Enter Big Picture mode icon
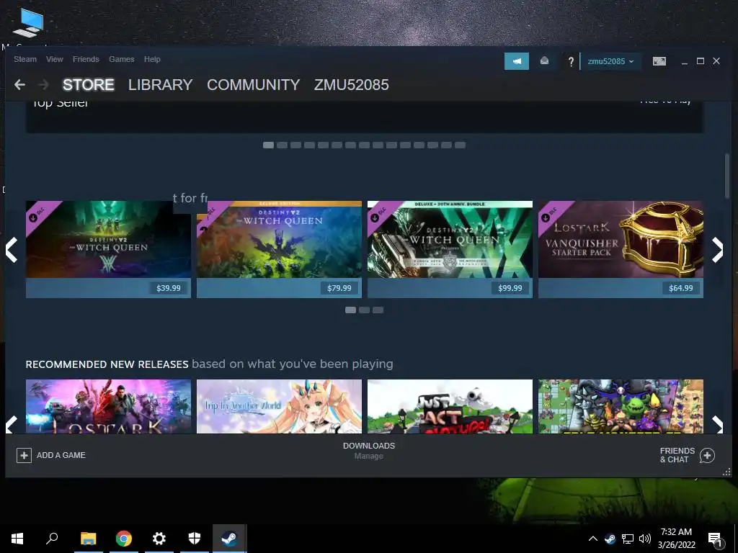Screen dimensions: 738x553 659,61
